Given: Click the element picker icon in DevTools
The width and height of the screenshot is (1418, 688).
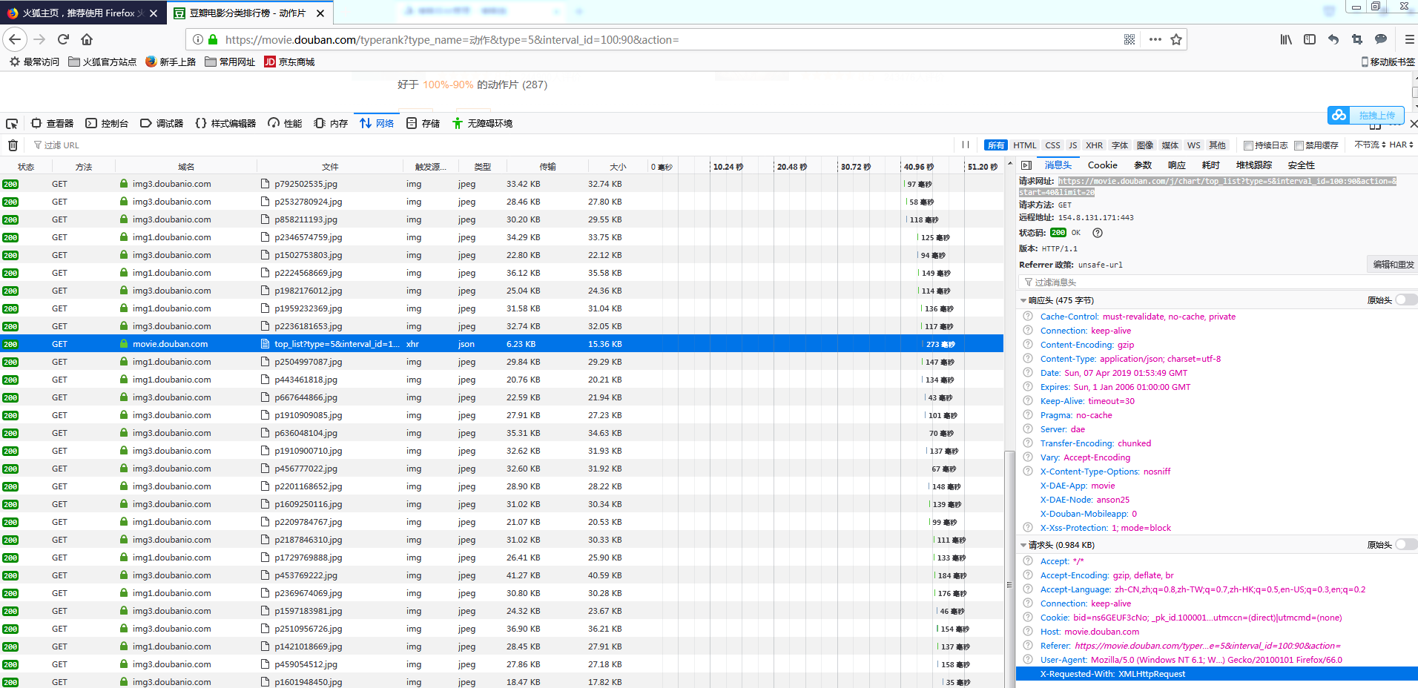Looking at the screenshot, I should pos(12,124).
